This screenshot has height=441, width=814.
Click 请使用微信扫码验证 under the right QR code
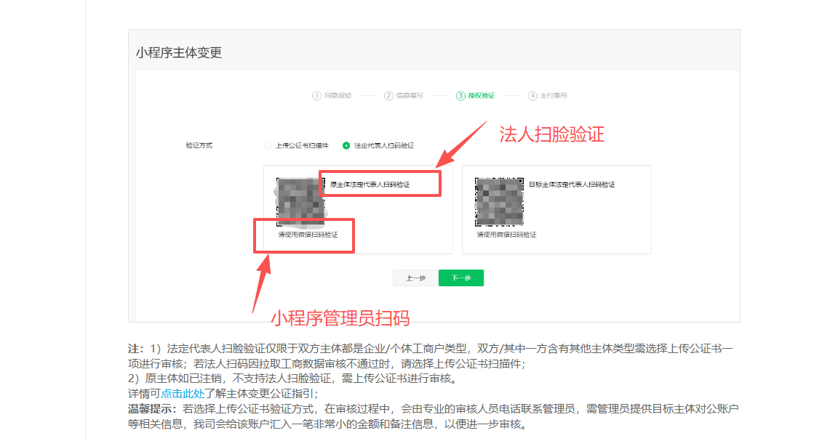click(507, 235)
